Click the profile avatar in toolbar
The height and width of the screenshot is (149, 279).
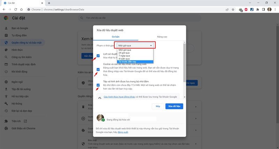(x=269, y=9)
